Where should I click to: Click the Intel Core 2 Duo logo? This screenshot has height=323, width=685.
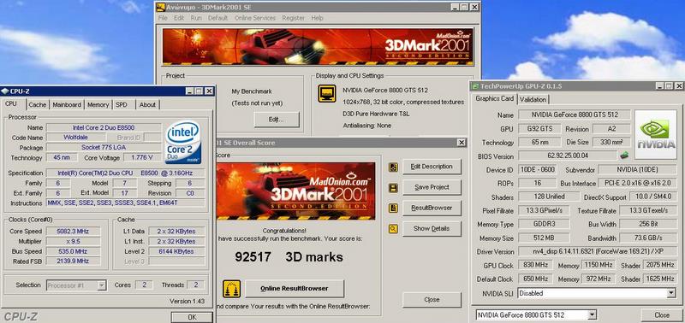(x=183, y=142)
